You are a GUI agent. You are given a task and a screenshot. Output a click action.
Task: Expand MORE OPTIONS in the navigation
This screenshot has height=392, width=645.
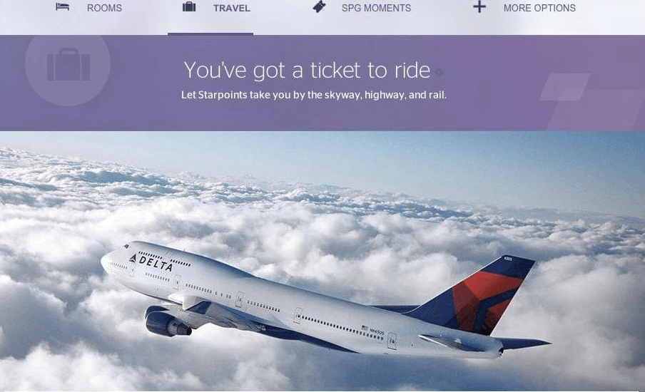[x=539, y=8]
